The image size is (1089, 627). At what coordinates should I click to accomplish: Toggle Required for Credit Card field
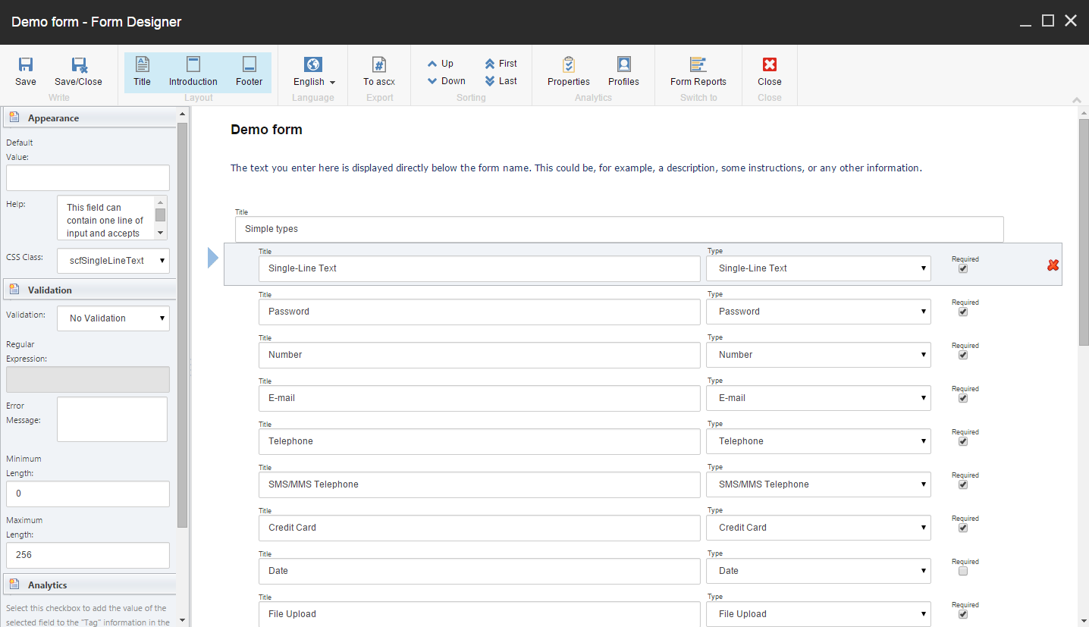coord(963,528)
